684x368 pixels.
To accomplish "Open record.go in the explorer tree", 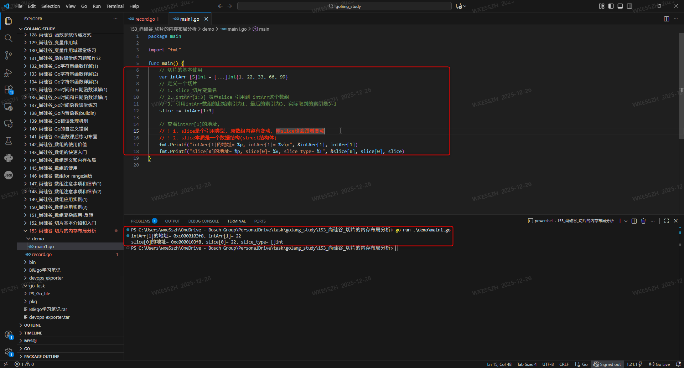I will click(x=42, y=254).
